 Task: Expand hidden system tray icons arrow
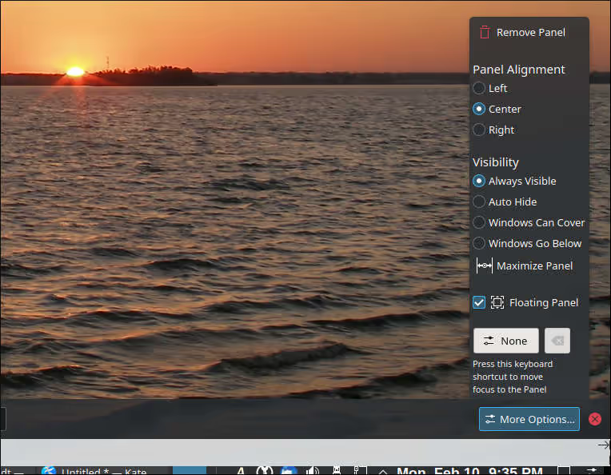pyautogui.click(x=382, y=471)
